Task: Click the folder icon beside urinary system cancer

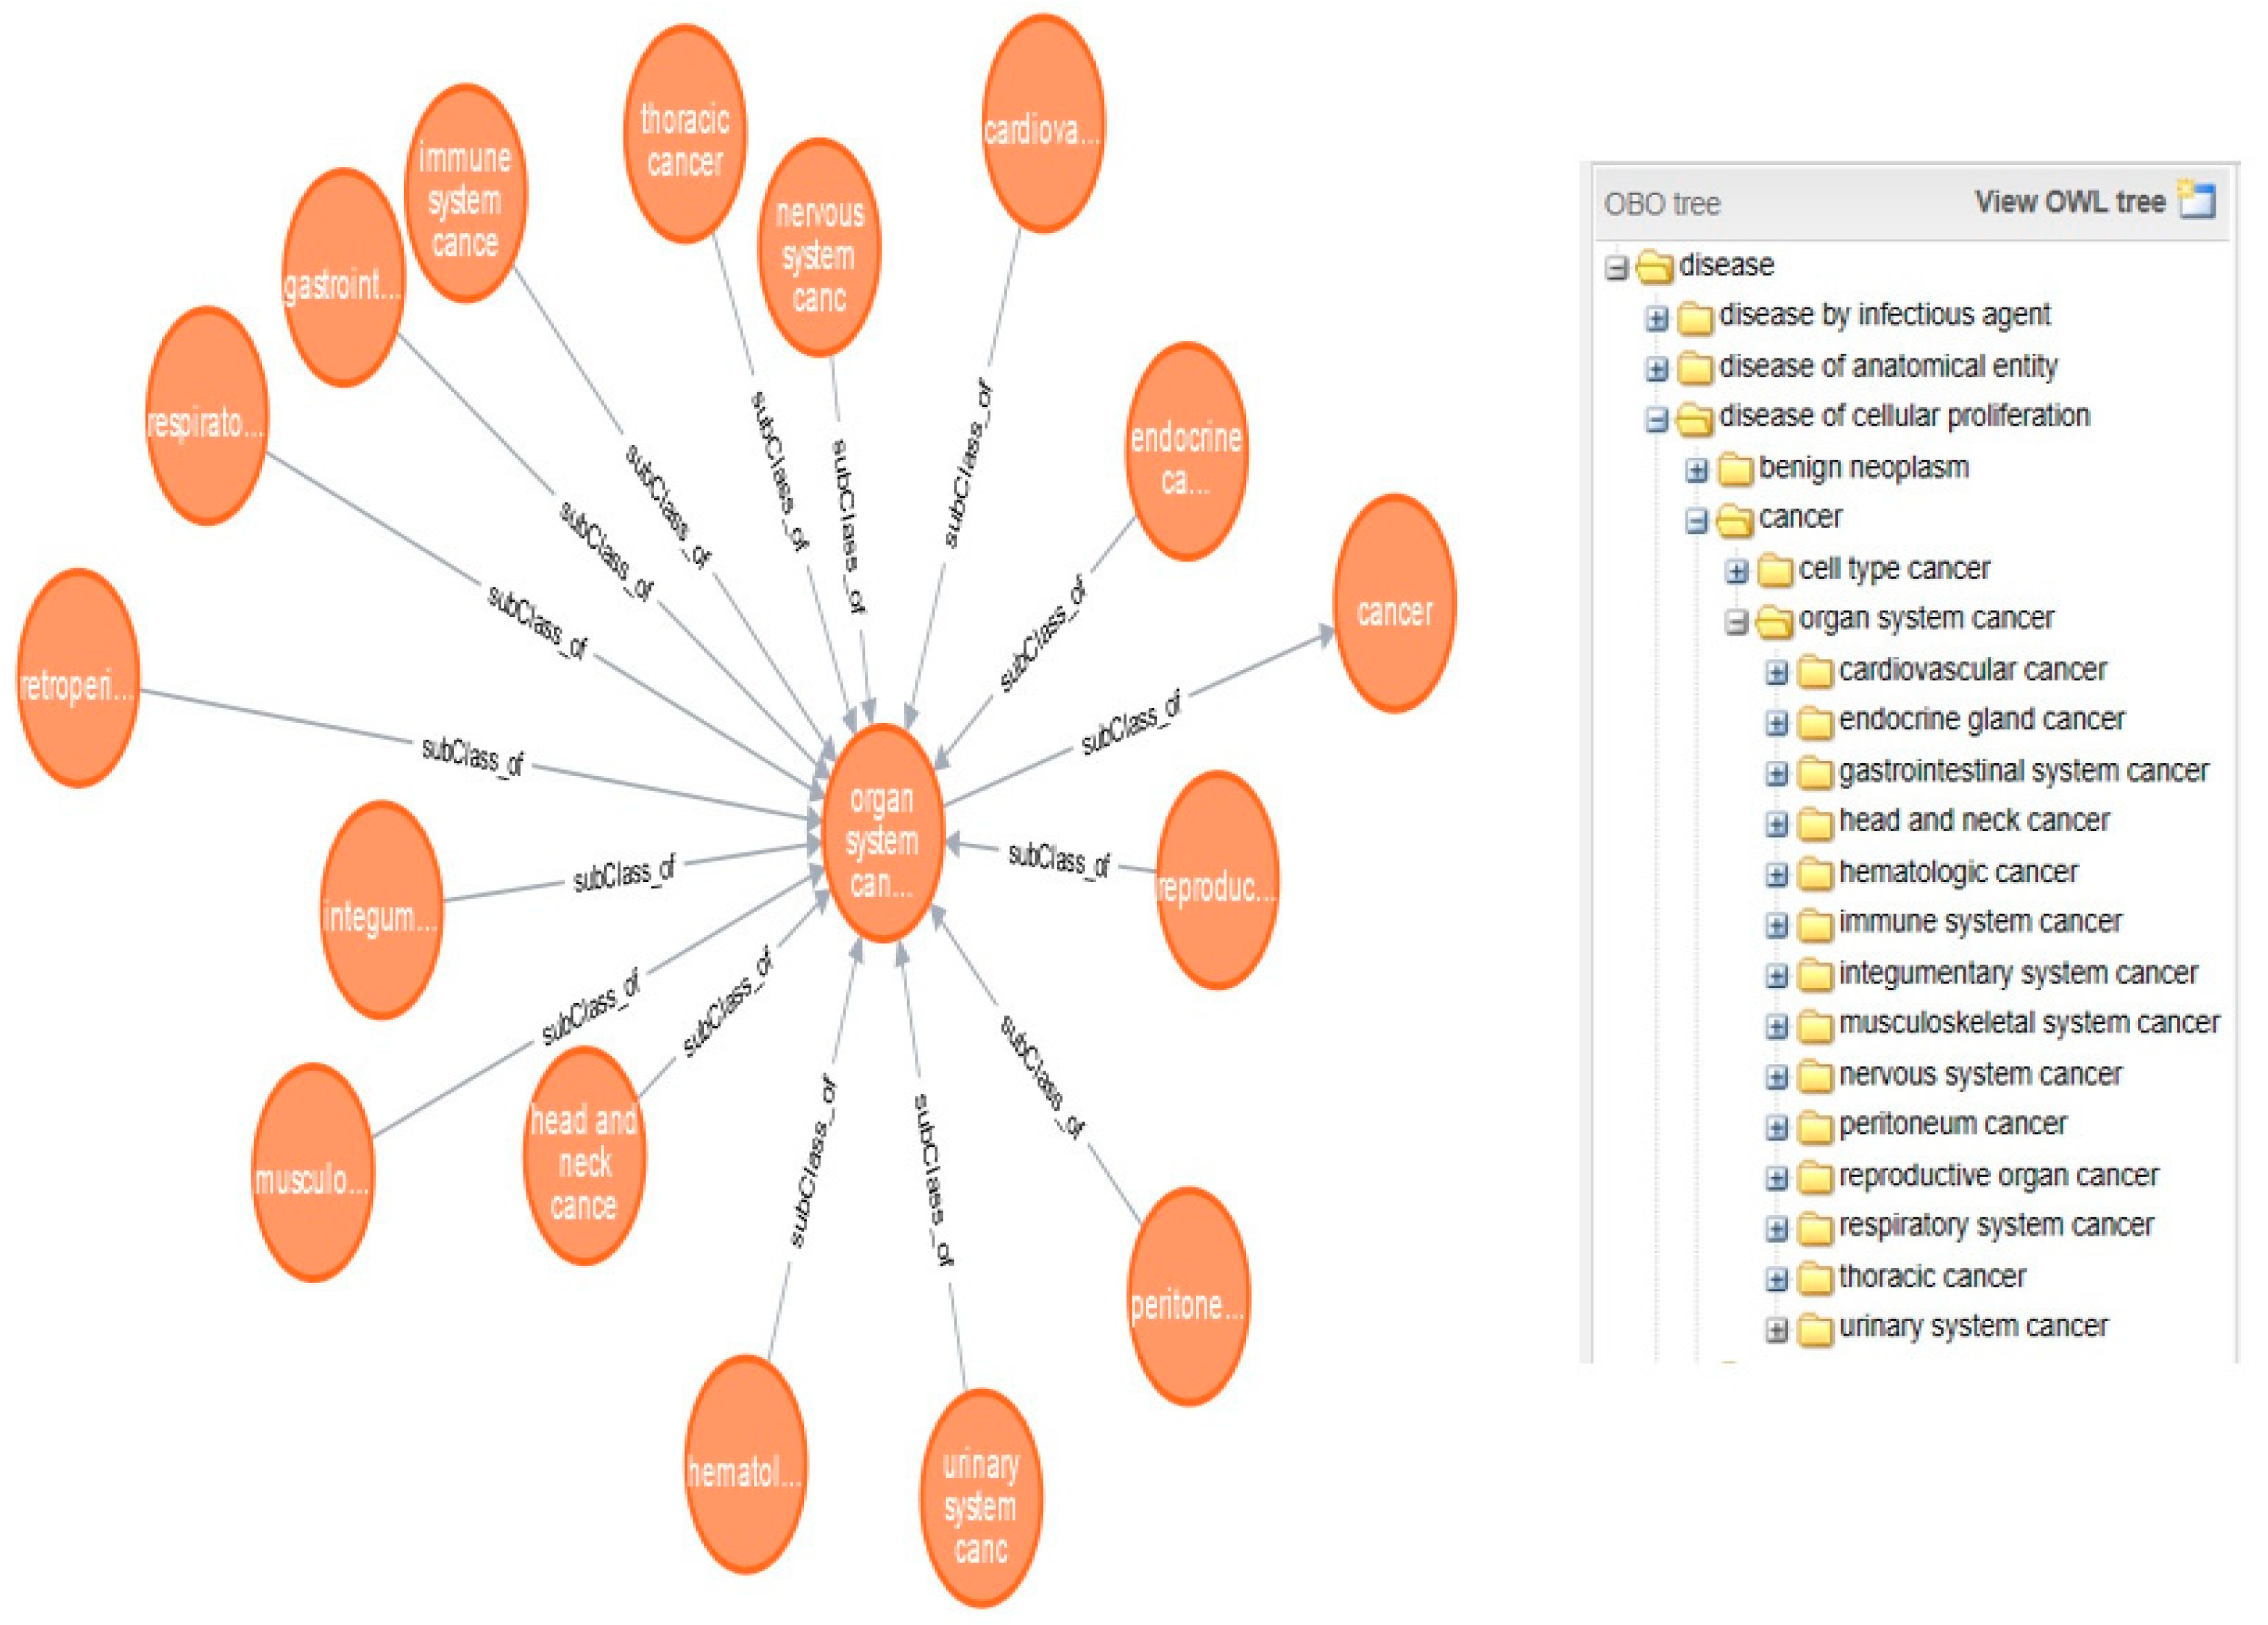Action: click(x=1815, y=1330)
